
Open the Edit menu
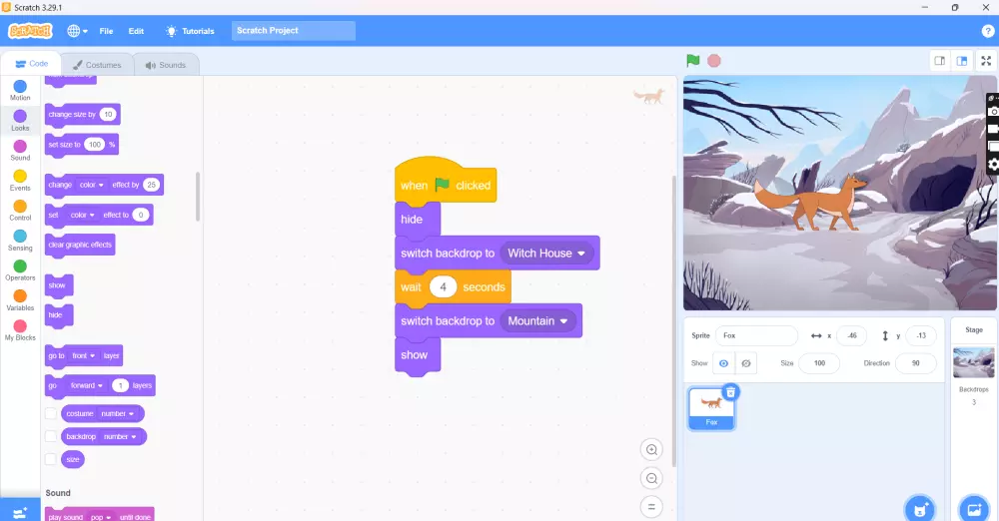point(136,31)
